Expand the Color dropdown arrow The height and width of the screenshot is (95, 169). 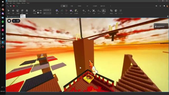90,11
